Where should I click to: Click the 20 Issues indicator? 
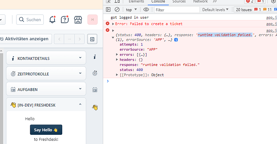255,10
